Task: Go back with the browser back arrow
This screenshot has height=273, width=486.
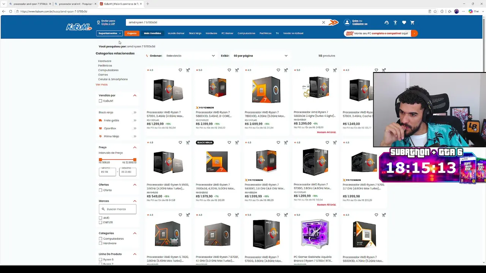Action: point(4,11)
